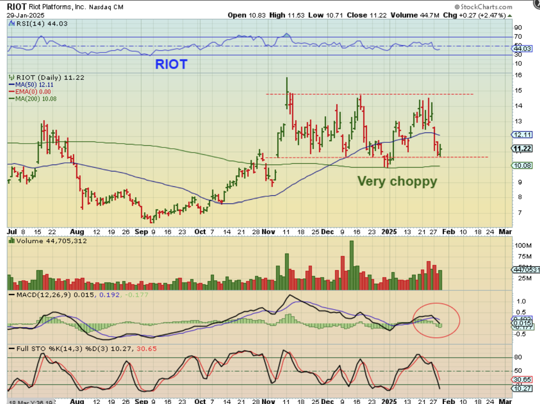Click the 10.08 MA(200) price tag on right axis
540x404 pixels.
point(522,165)
